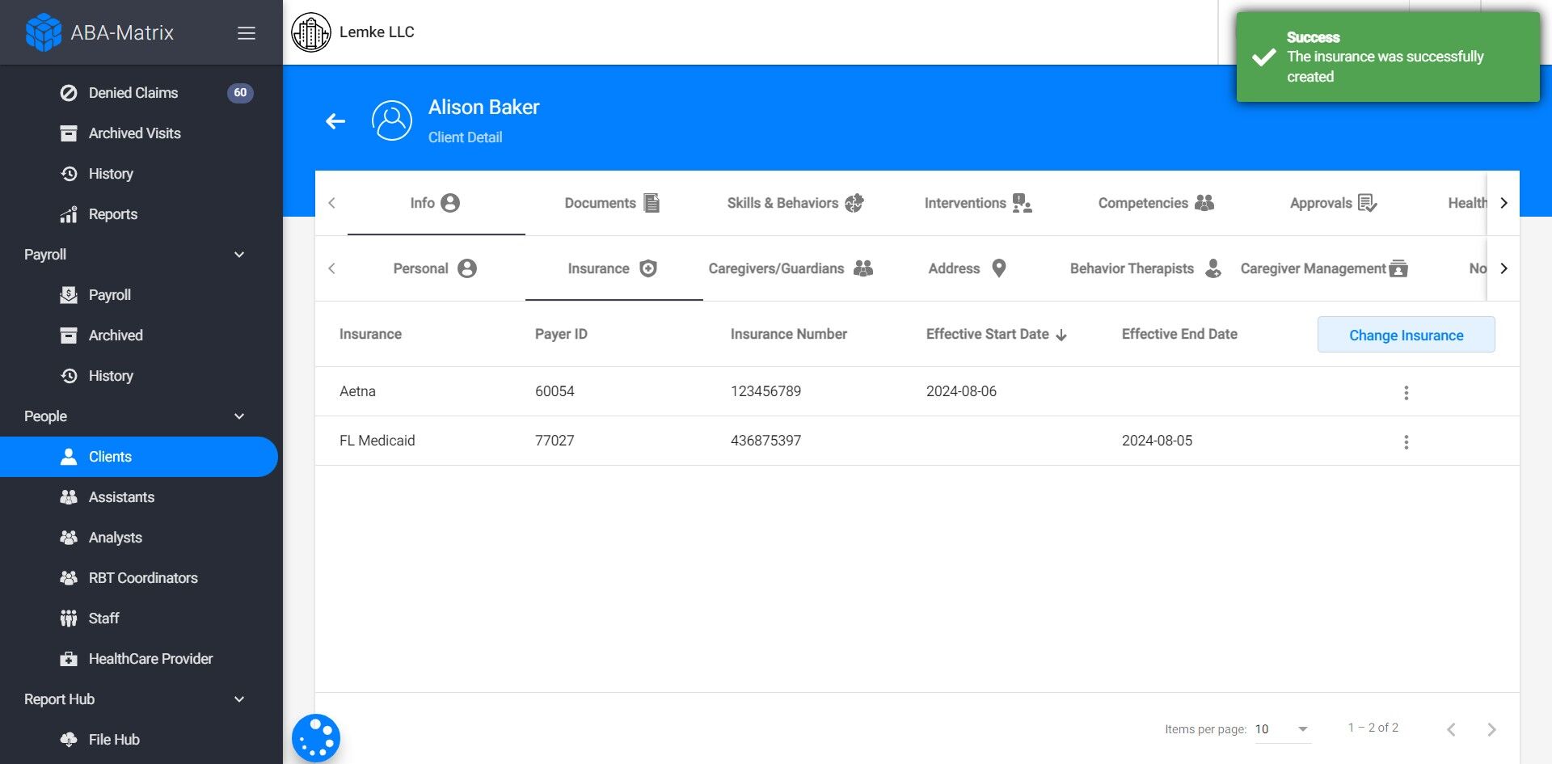The height and width of the screenshot is (764, 1552).
Task: Open the Aetna row options menu
Action: [1406, 392]
